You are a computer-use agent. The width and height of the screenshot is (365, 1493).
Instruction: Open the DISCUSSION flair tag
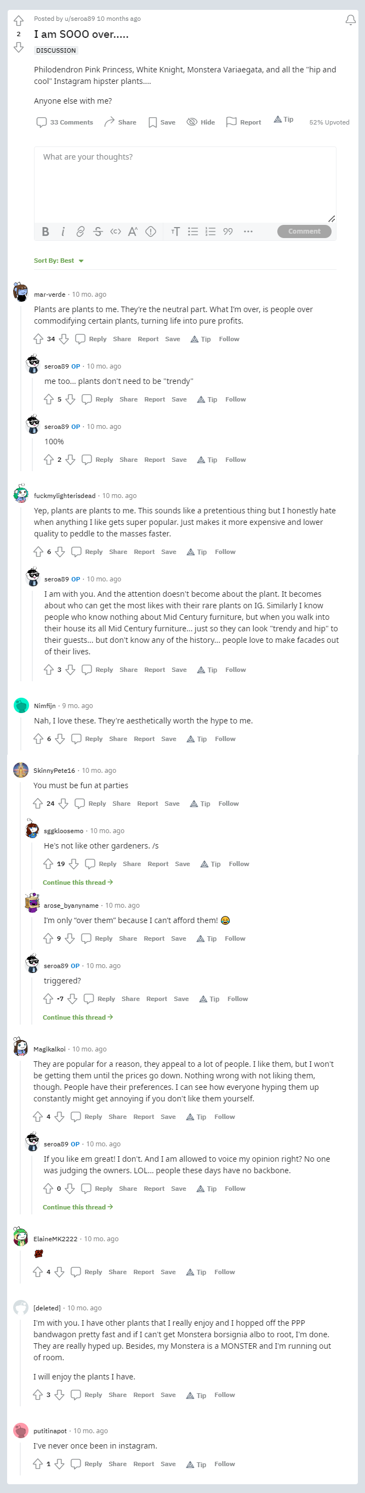pyautogui.click(x=55, y=50)
